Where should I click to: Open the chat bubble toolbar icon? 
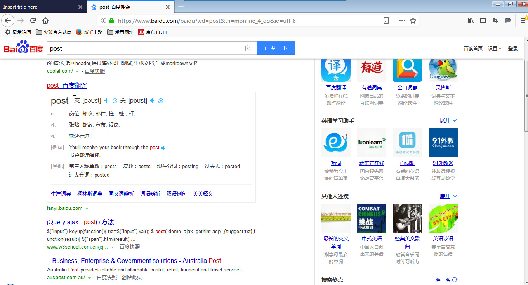[508, 21]
